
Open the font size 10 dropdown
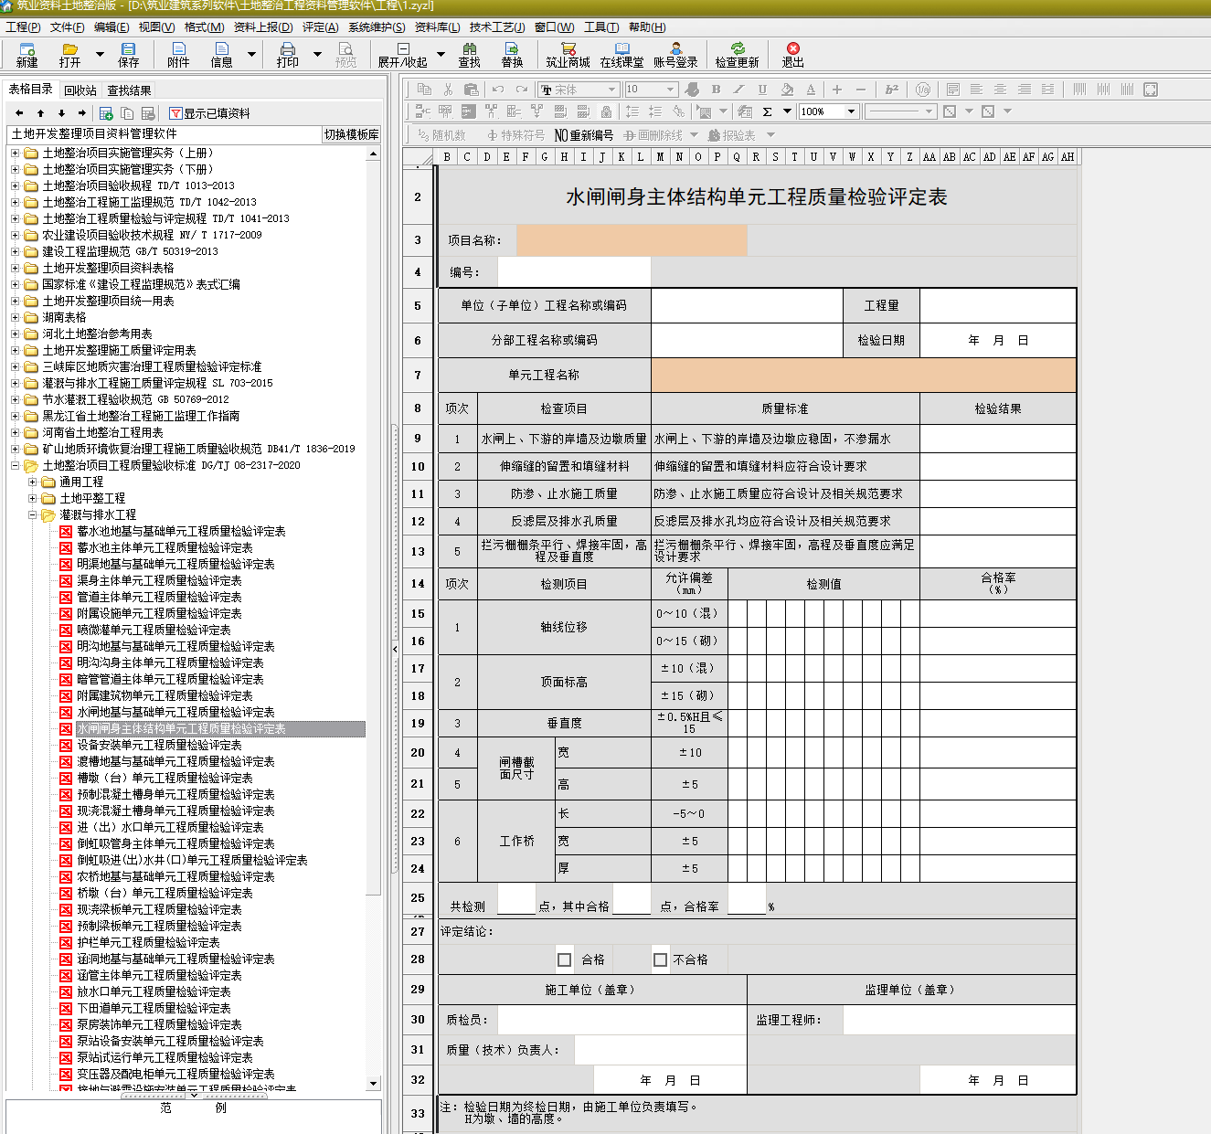click(x=670, y=90)
